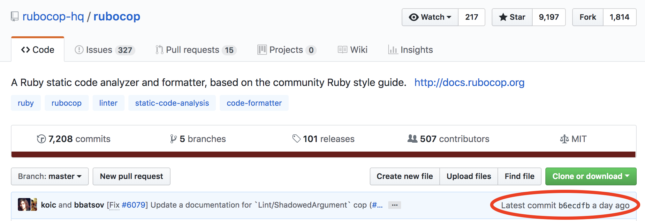Viewport: 645px width, 221px height.
Task: View the 101 releases page
Action: click(x=323, y=139)
